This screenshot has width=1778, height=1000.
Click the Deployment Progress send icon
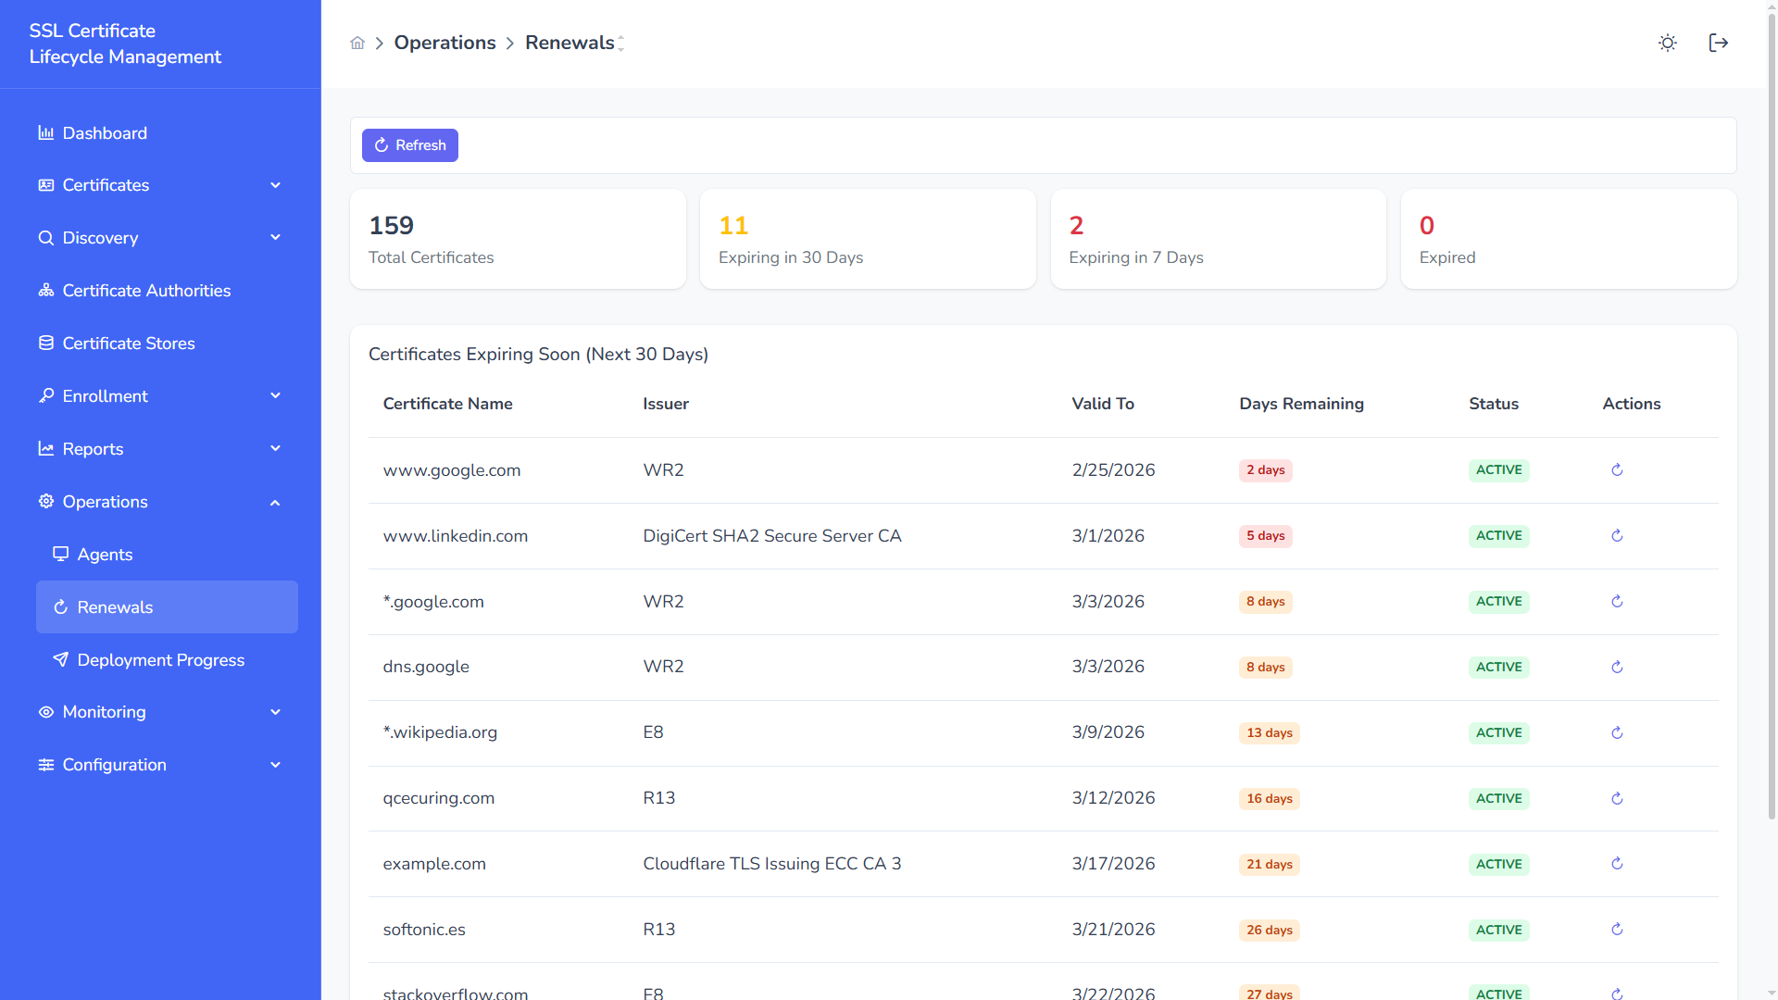coord(60,659)
